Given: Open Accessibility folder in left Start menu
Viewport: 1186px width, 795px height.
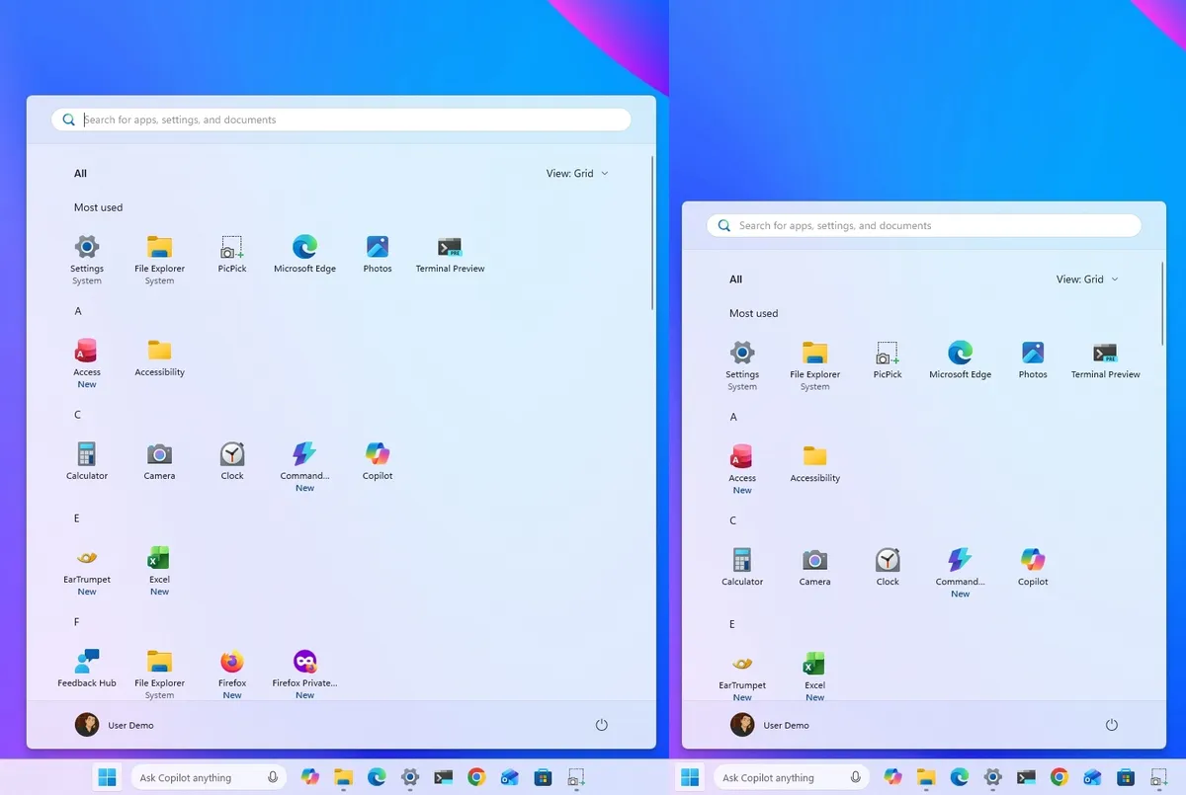Looking at the screenshot, I should coord(159,358).
